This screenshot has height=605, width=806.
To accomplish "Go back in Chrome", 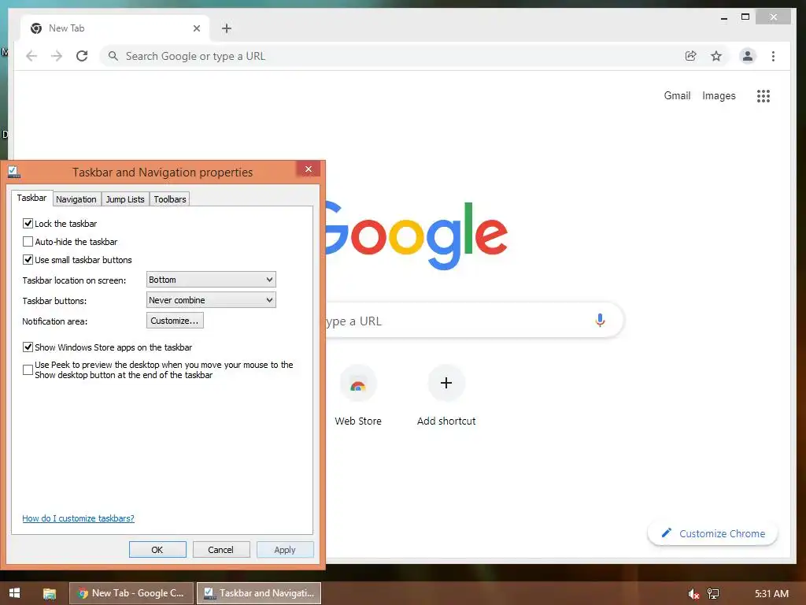I will click(31, 56).
